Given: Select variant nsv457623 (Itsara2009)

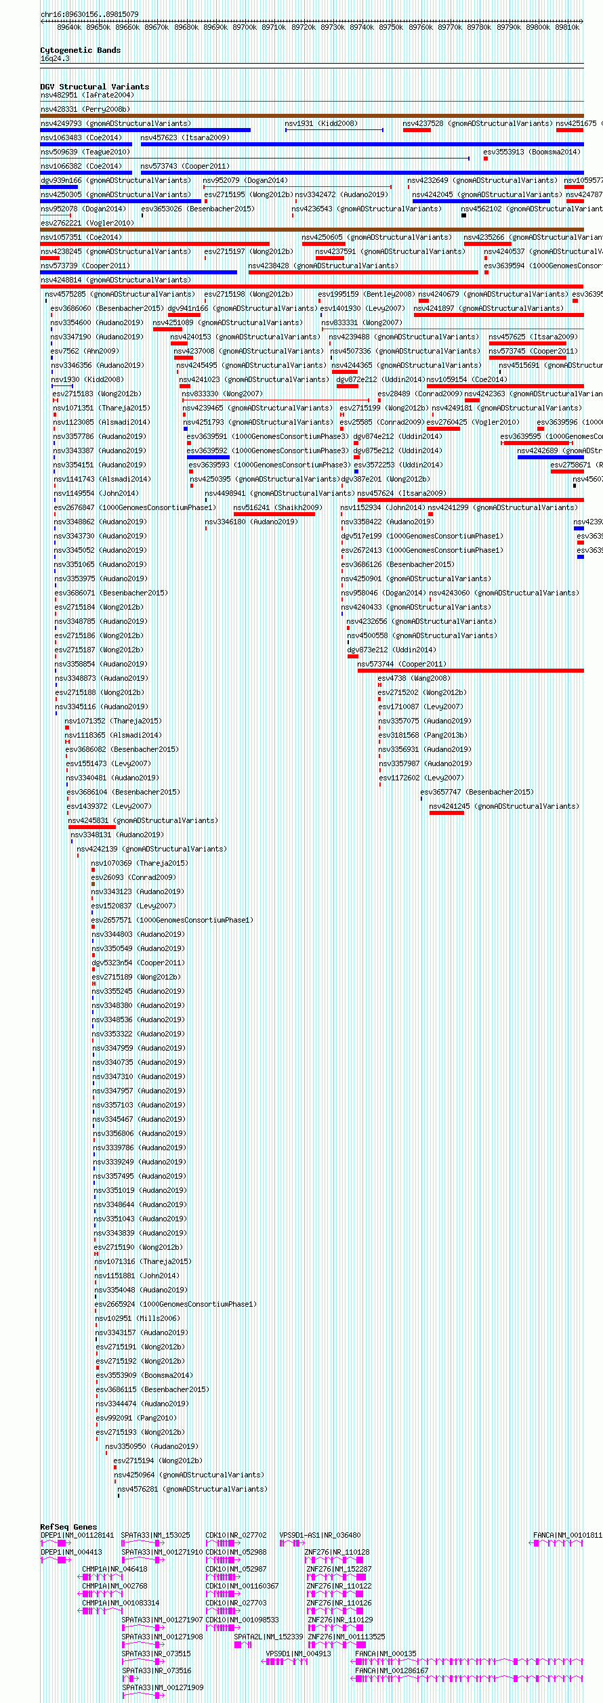Looking at the screenshot, I should tap(185, 138).
